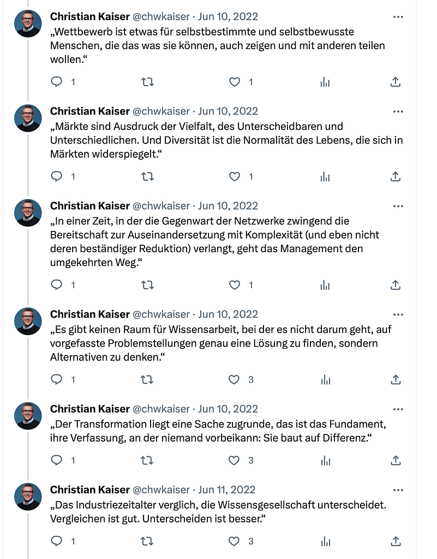
Task: Reply to the "Wettbewerb ist etwas" tweet
Action: pos(57,82)
